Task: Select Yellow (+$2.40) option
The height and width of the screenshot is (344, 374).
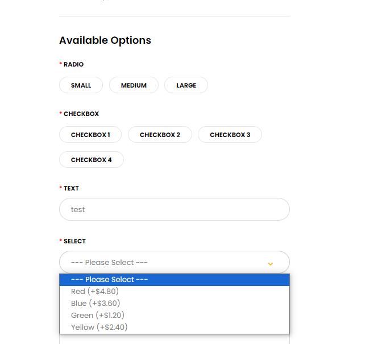Action: (99, 328)
